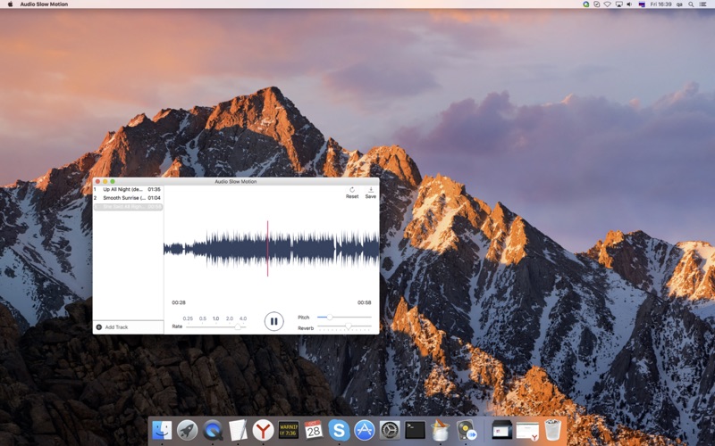Screen dimensions: 715x446
Task: Click the Pitch slider knob
Action: [329, 318]
